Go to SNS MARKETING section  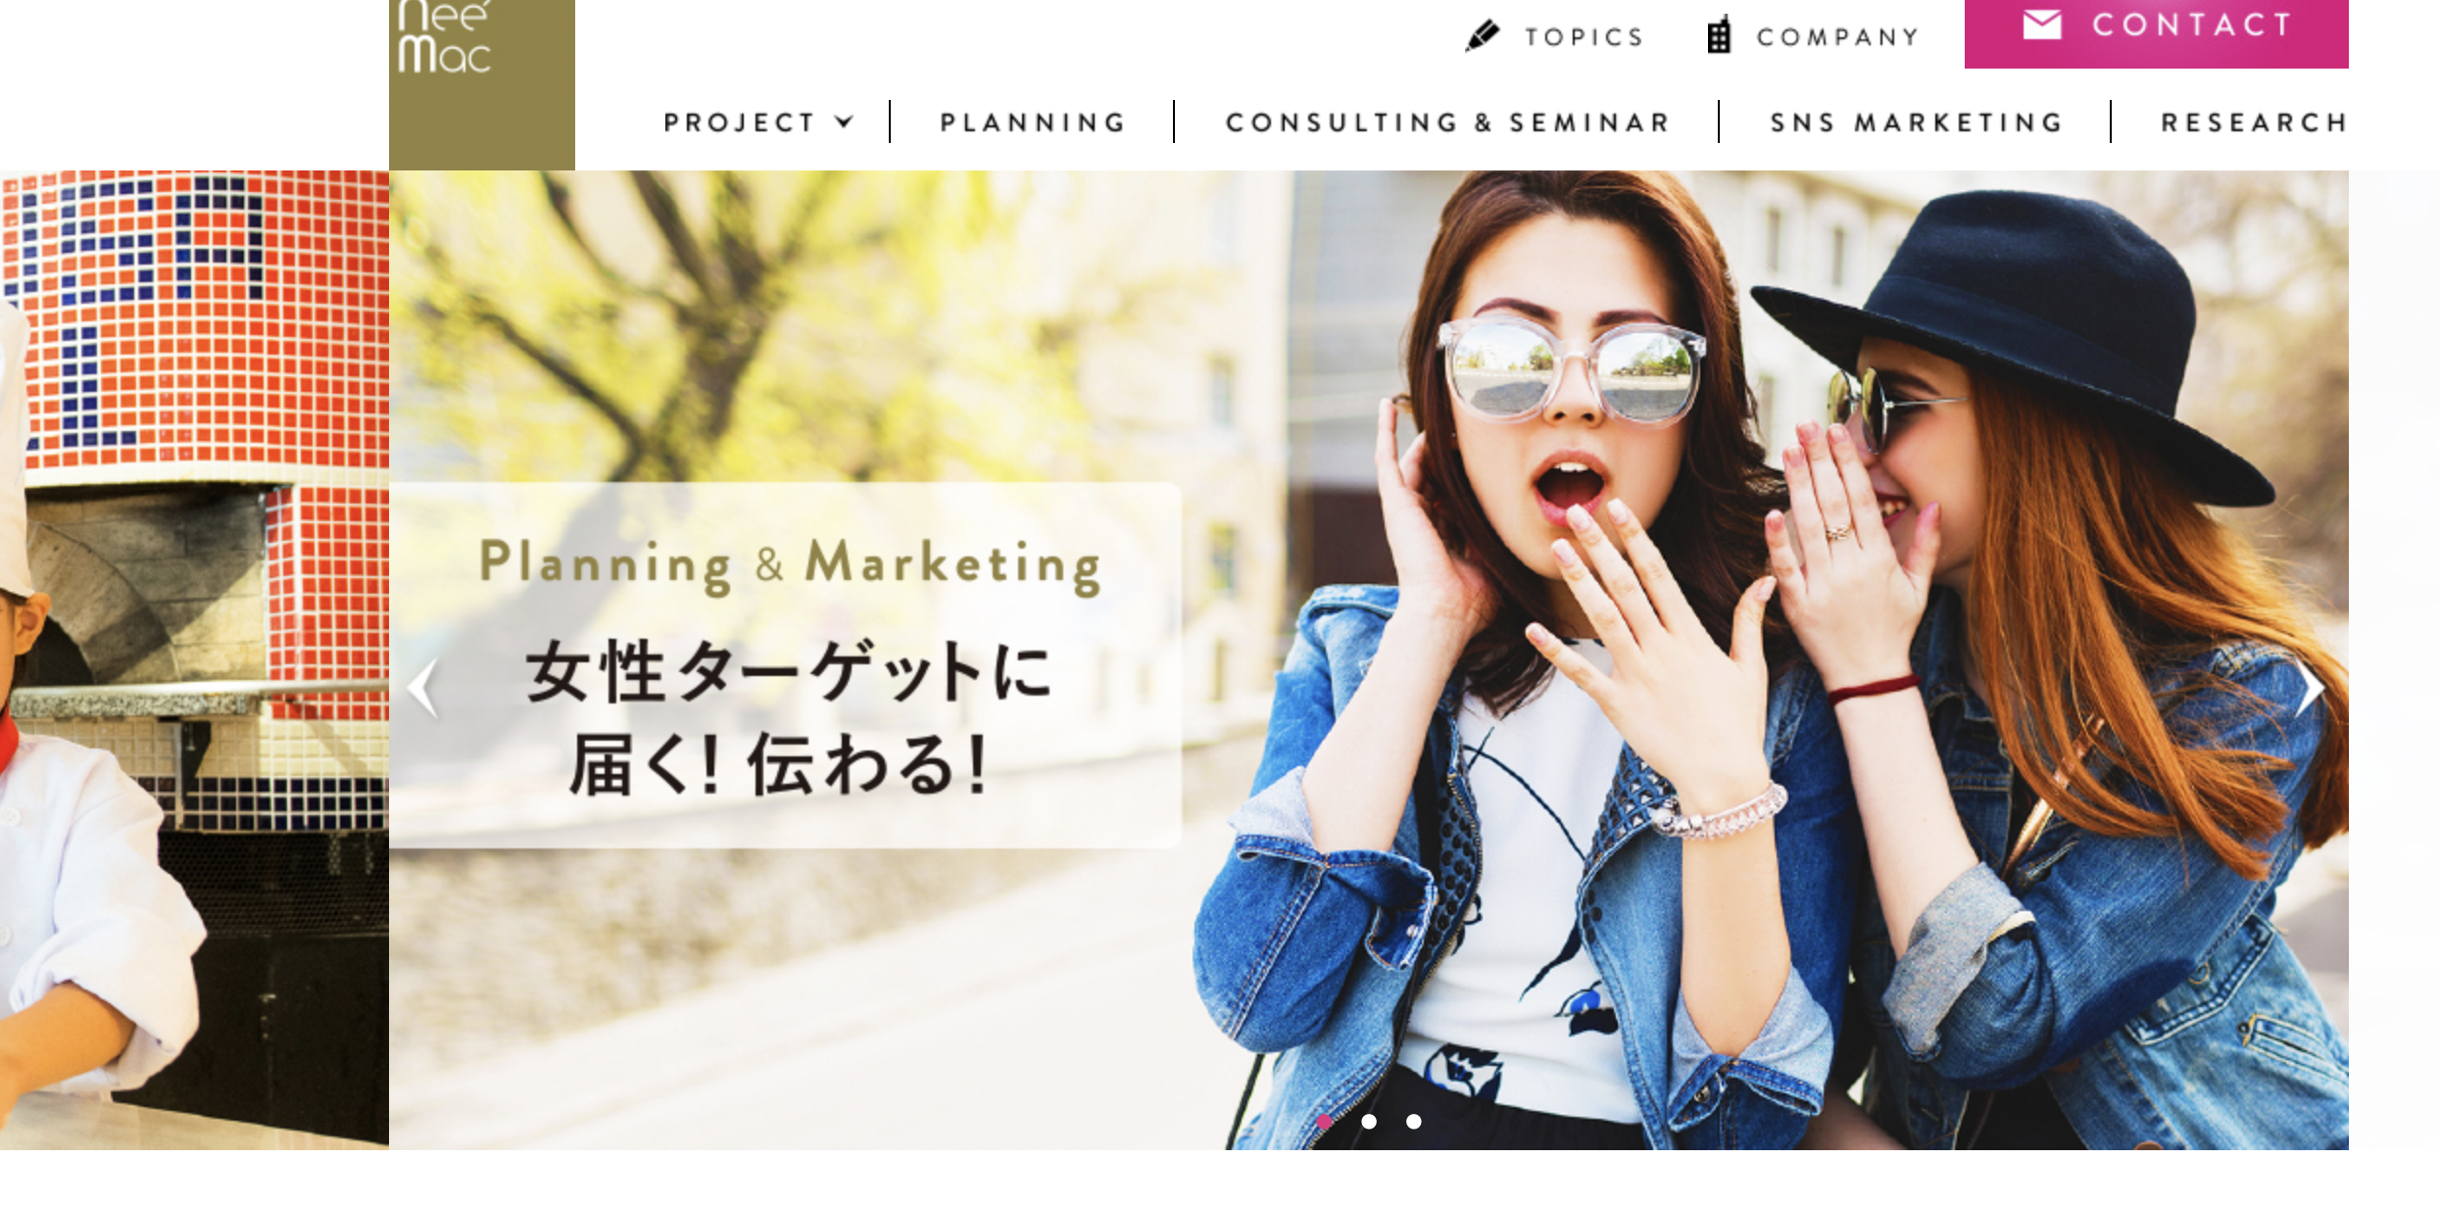[x=1917, y=122]
